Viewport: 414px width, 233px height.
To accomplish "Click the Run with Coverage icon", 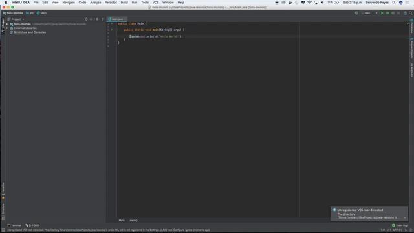I will [393, 13].
